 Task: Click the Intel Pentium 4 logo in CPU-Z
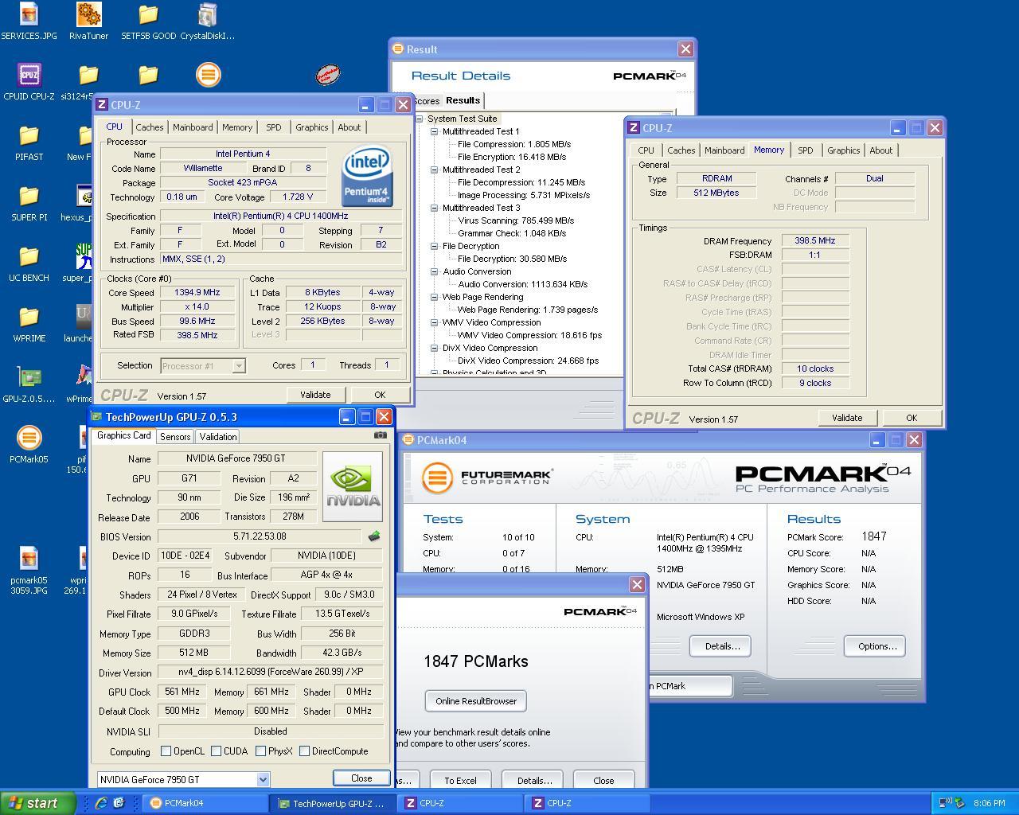click(367, 176)
